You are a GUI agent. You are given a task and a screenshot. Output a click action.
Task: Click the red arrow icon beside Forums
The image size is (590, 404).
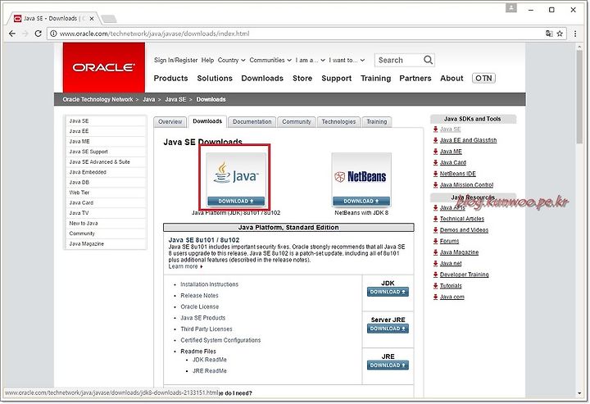[x=435, y=241]
